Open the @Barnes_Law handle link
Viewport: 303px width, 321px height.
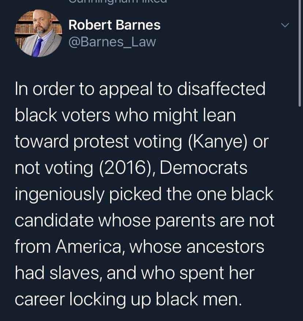pos(112,42)
